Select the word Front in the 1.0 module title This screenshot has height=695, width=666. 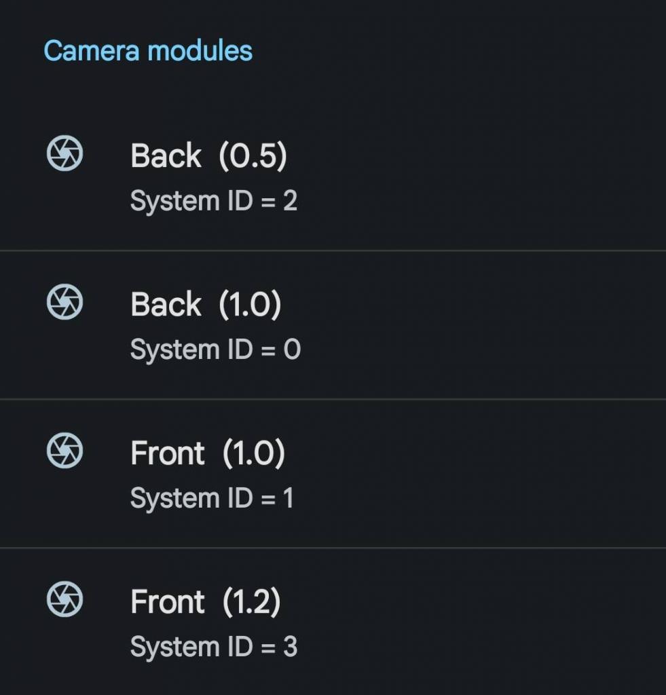(167, 453)
